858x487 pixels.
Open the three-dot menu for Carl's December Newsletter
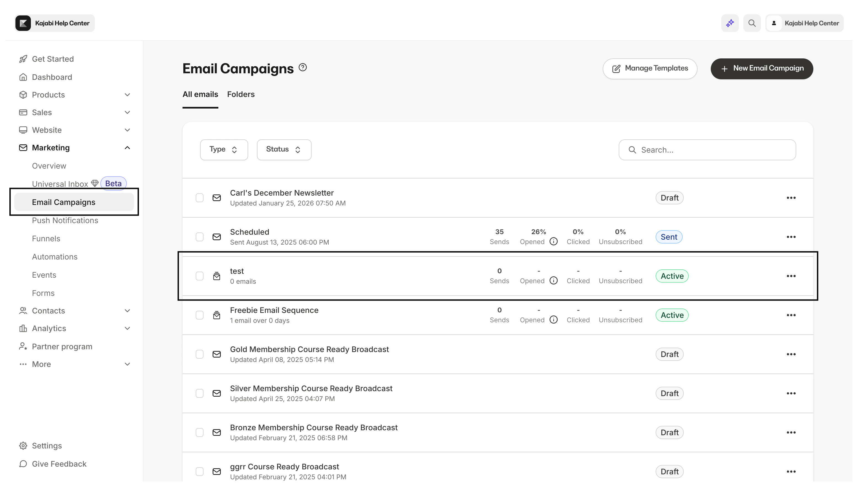[791, 198]
